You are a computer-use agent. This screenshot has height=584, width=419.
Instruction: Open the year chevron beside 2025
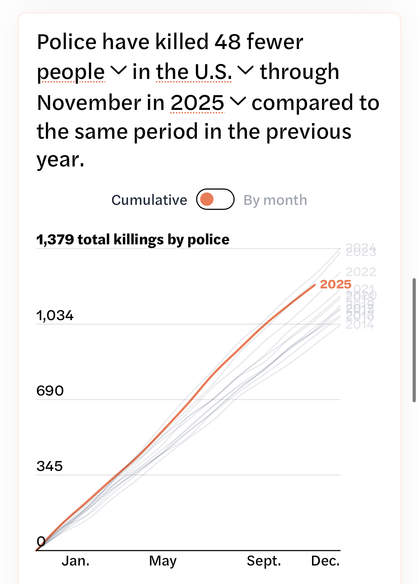click(238, 102)
